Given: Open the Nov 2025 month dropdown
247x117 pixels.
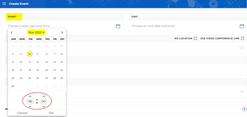Looking at the screenshot, I should pyautogui.click(x=36, y=33).
